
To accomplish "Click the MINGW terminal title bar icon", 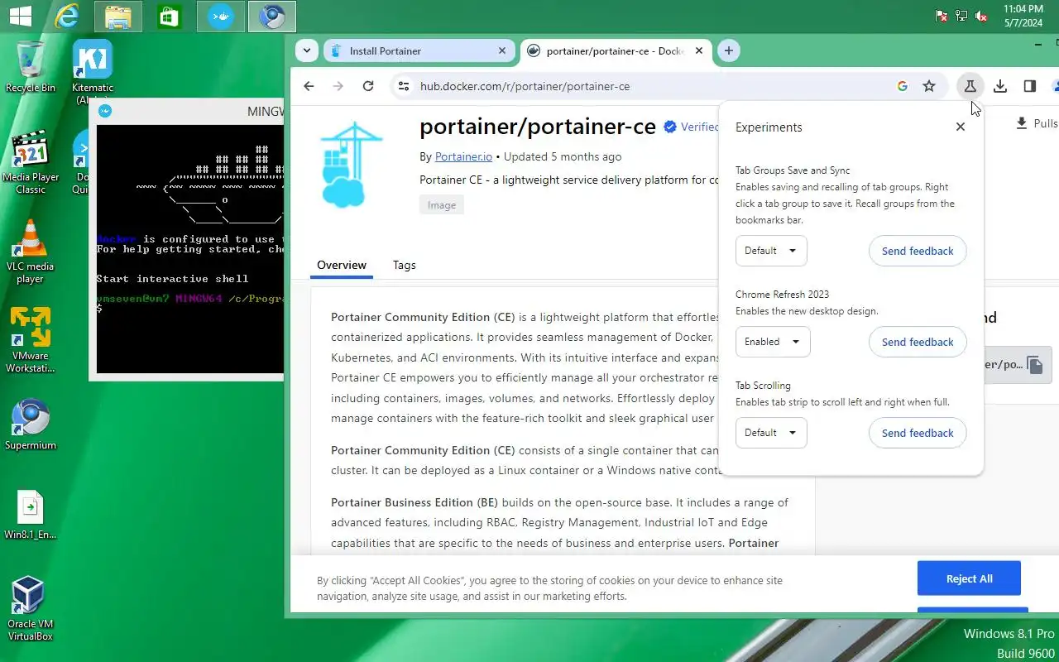I will pos(105,111).
